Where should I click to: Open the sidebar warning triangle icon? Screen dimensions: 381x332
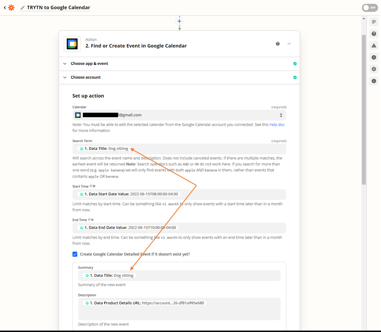[x=374, y=45]
